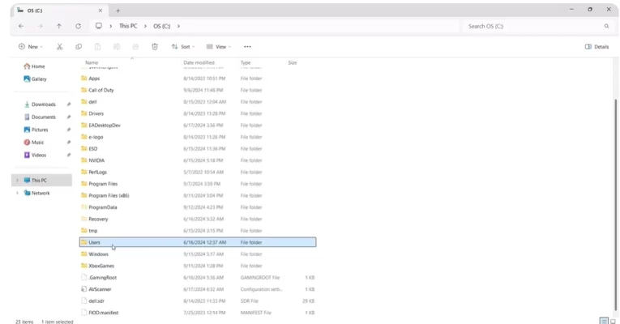Open the Sort dropdown menu
The height and width of the screenshot is (324, 620).
(x=183, y=47)
